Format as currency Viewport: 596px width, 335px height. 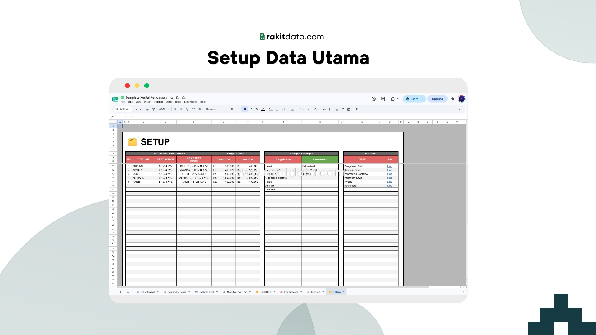click(x=175, y=109)
